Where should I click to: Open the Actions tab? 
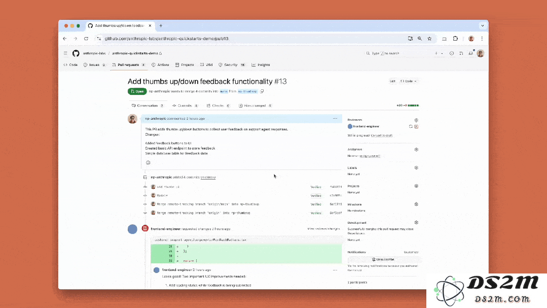pos(161,65)
